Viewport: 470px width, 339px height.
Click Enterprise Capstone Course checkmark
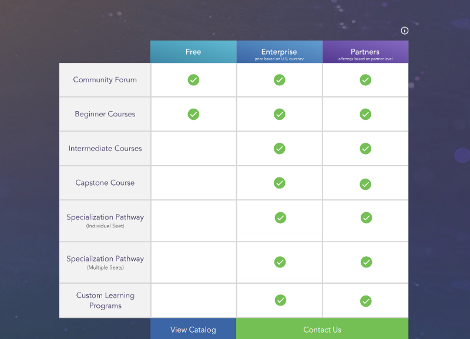[x=280, y=183]
